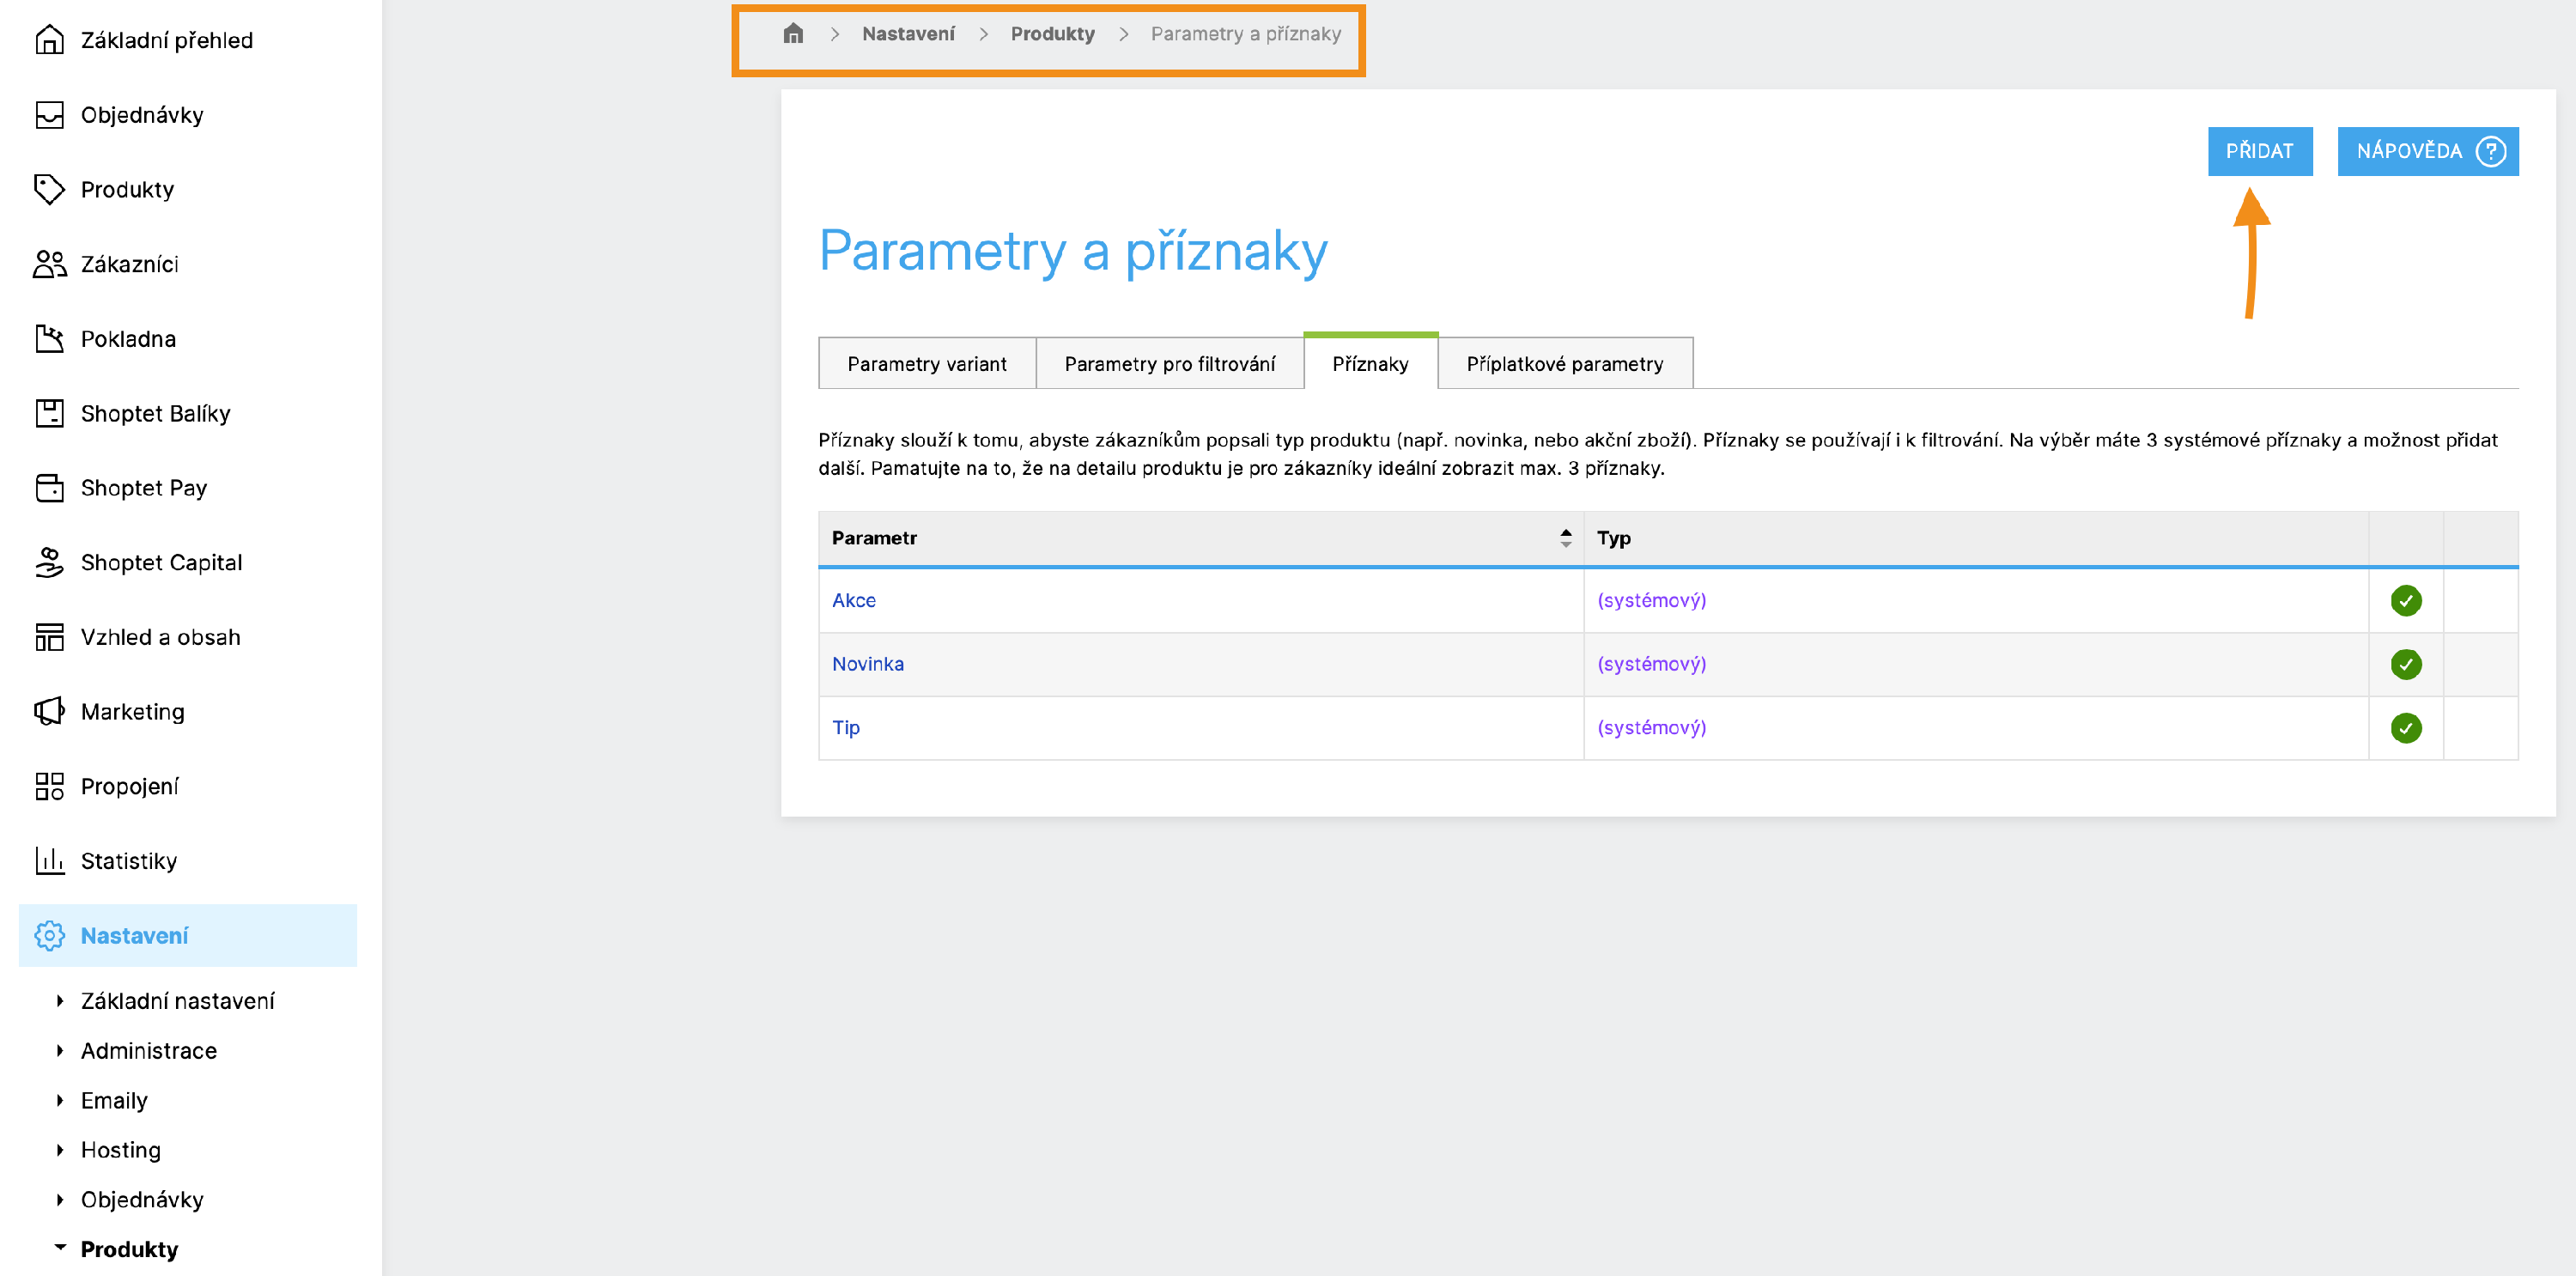Switch to Parametry variant tab
Screen dimensions: 2576x1276
[x=926, y=364]
